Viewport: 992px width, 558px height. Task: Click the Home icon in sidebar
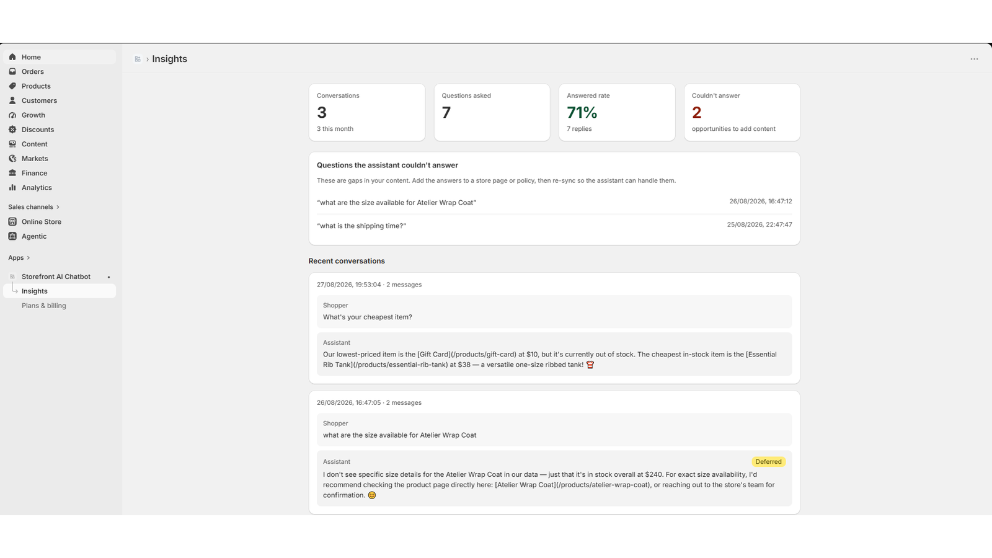click(12, 57)
